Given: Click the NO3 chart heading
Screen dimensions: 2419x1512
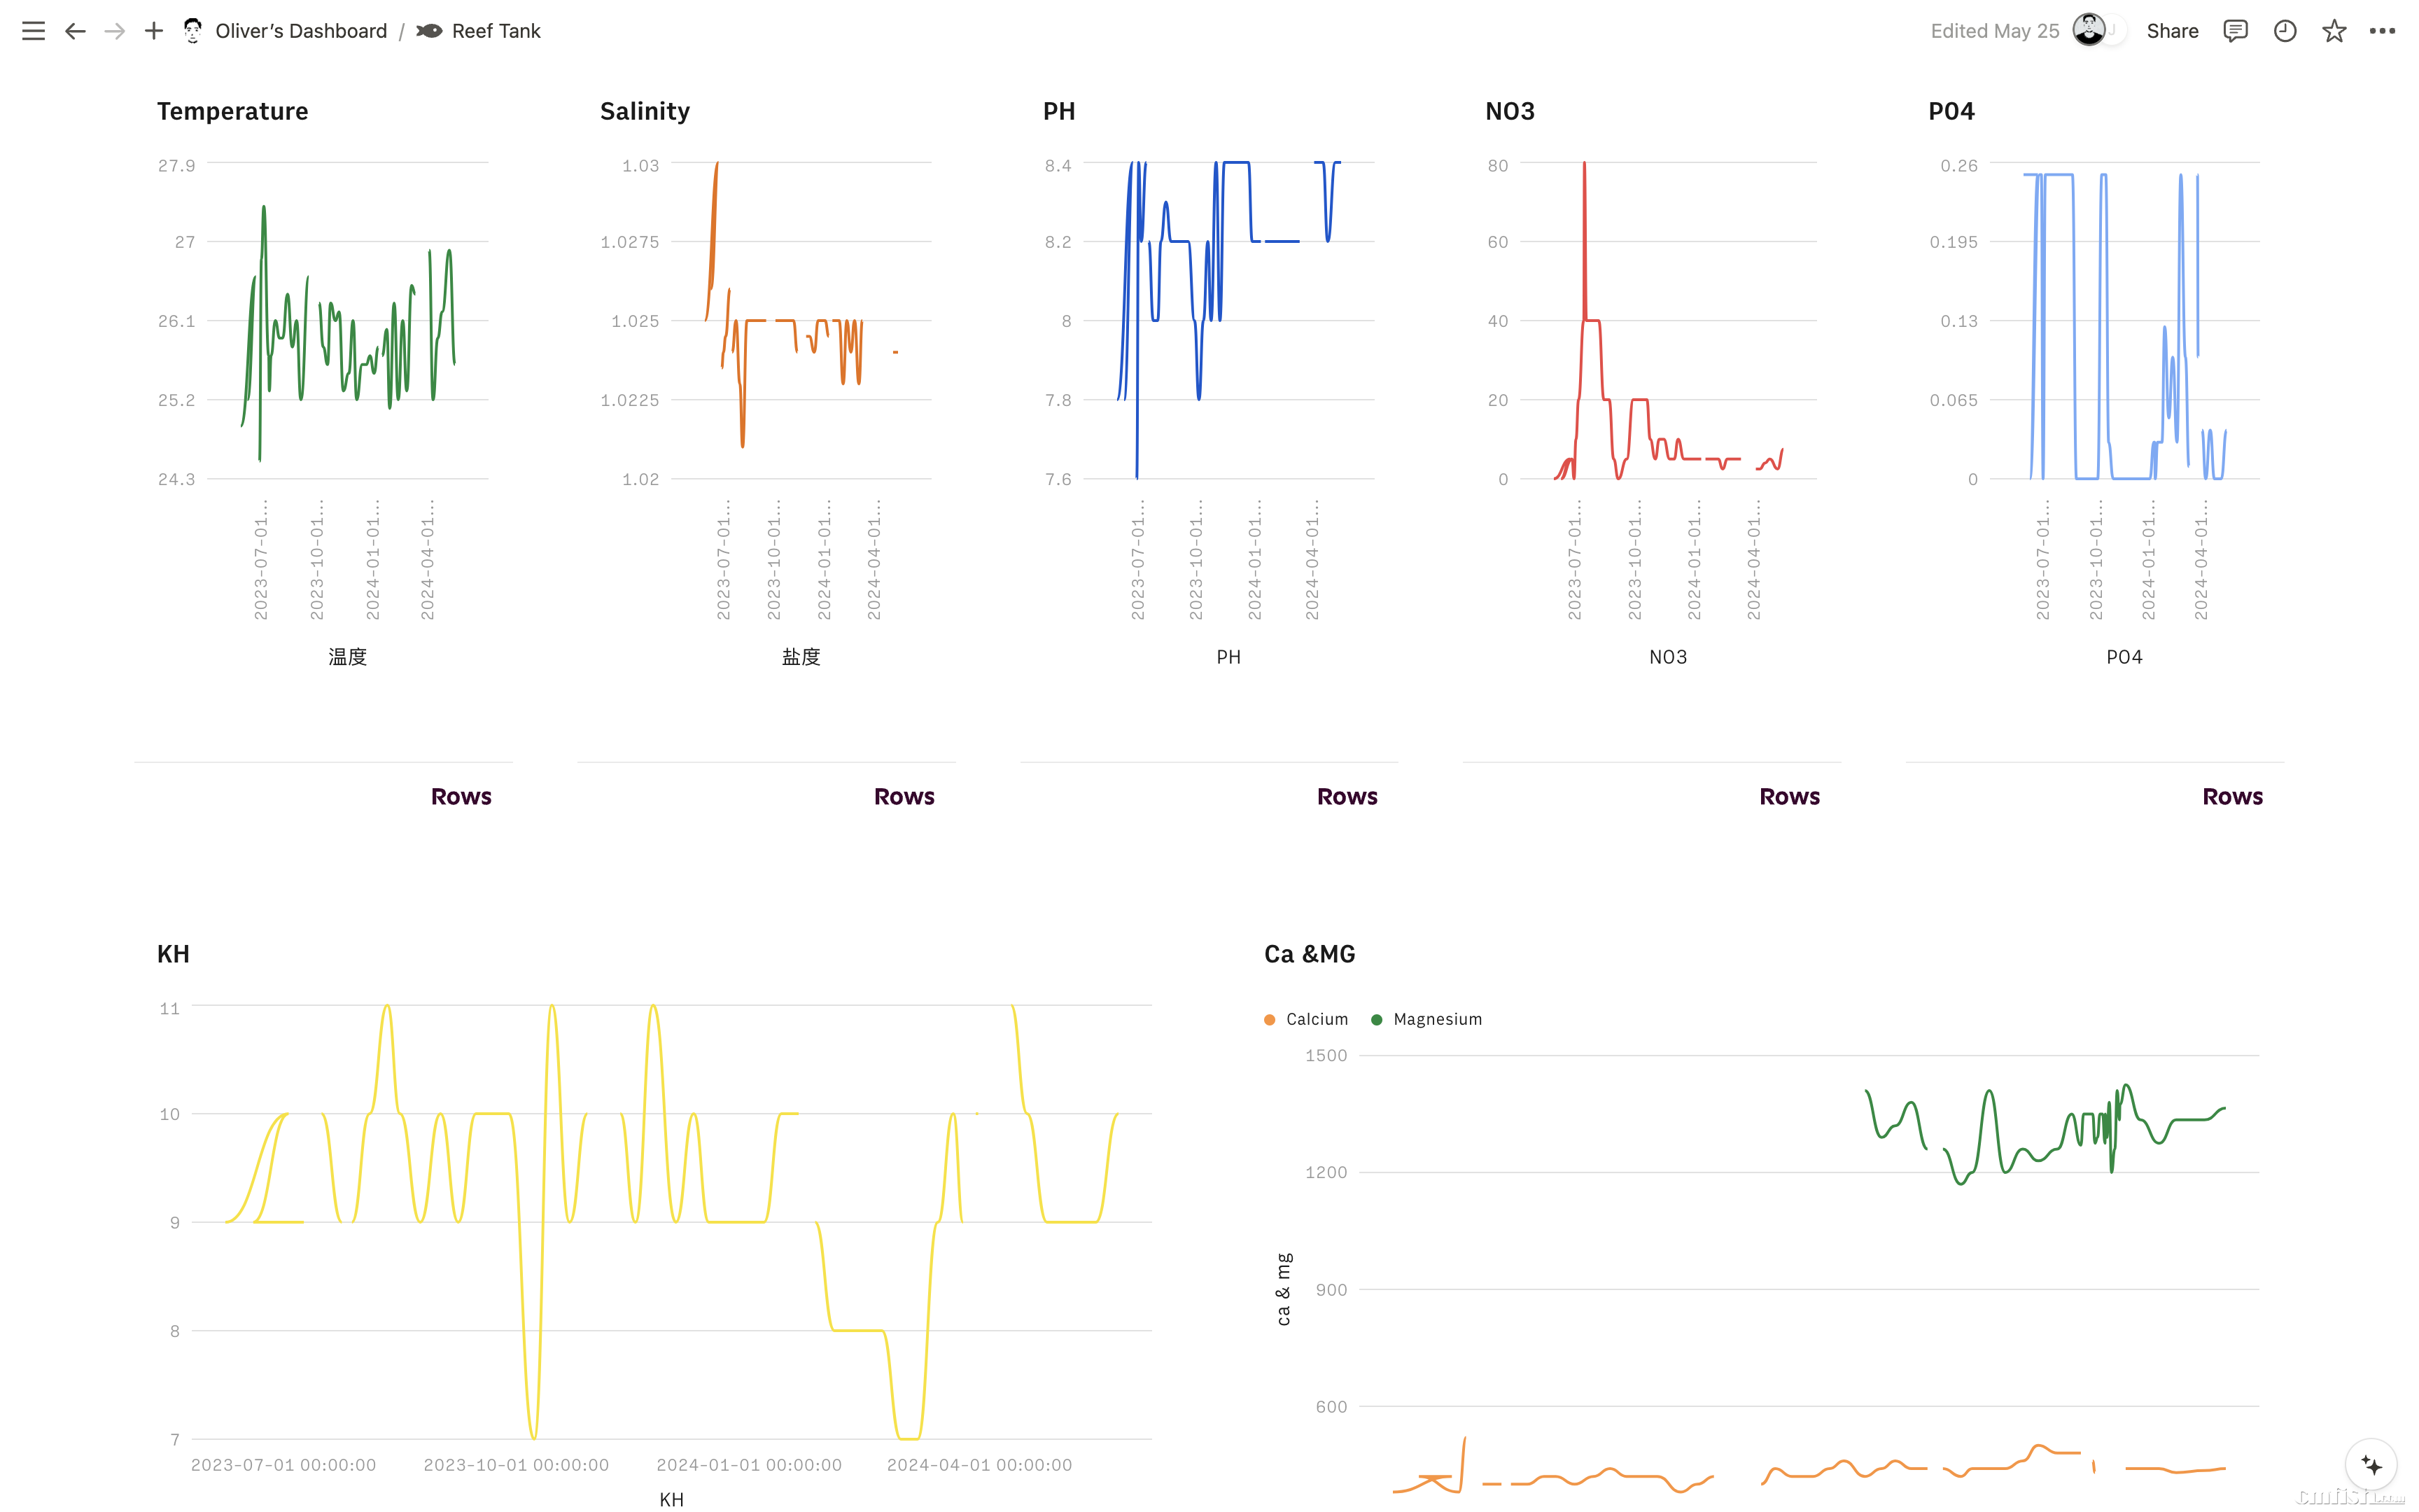Looking at the screenshot, I should point(1509,111).
